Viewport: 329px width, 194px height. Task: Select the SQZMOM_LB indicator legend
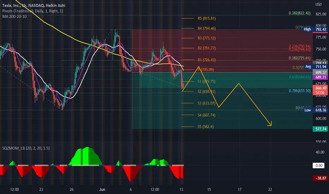[26, 148]
